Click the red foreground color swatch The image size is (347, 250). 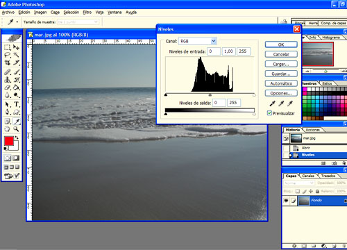pos(9,141)
